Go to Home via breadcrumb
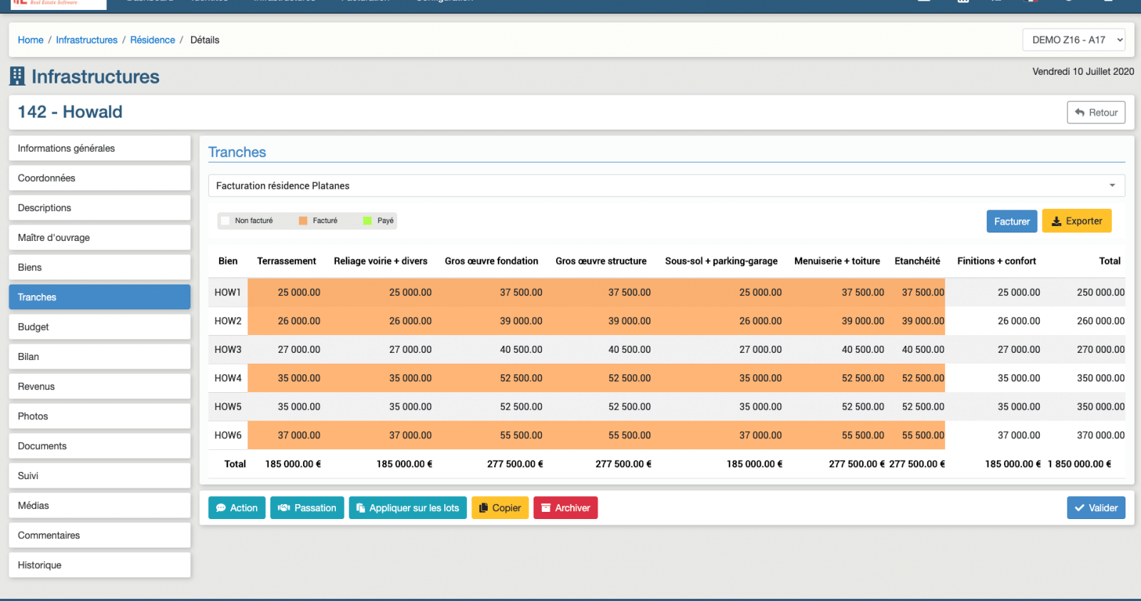 (31, 40)
